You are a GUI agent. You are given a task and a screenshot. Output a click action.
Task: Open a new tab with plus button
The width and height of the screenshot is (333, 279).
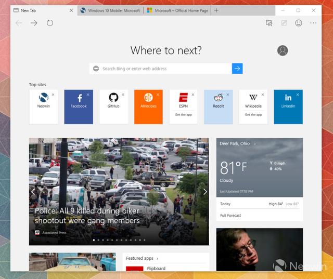coord(216,10)
